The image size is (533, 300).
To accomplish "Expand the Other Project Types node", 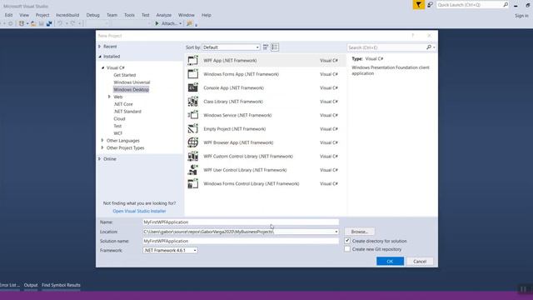I will 102,147.
